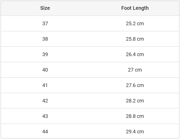Click the size 39 cell
The height and width of the screenshot is (139, 180).
45,54
